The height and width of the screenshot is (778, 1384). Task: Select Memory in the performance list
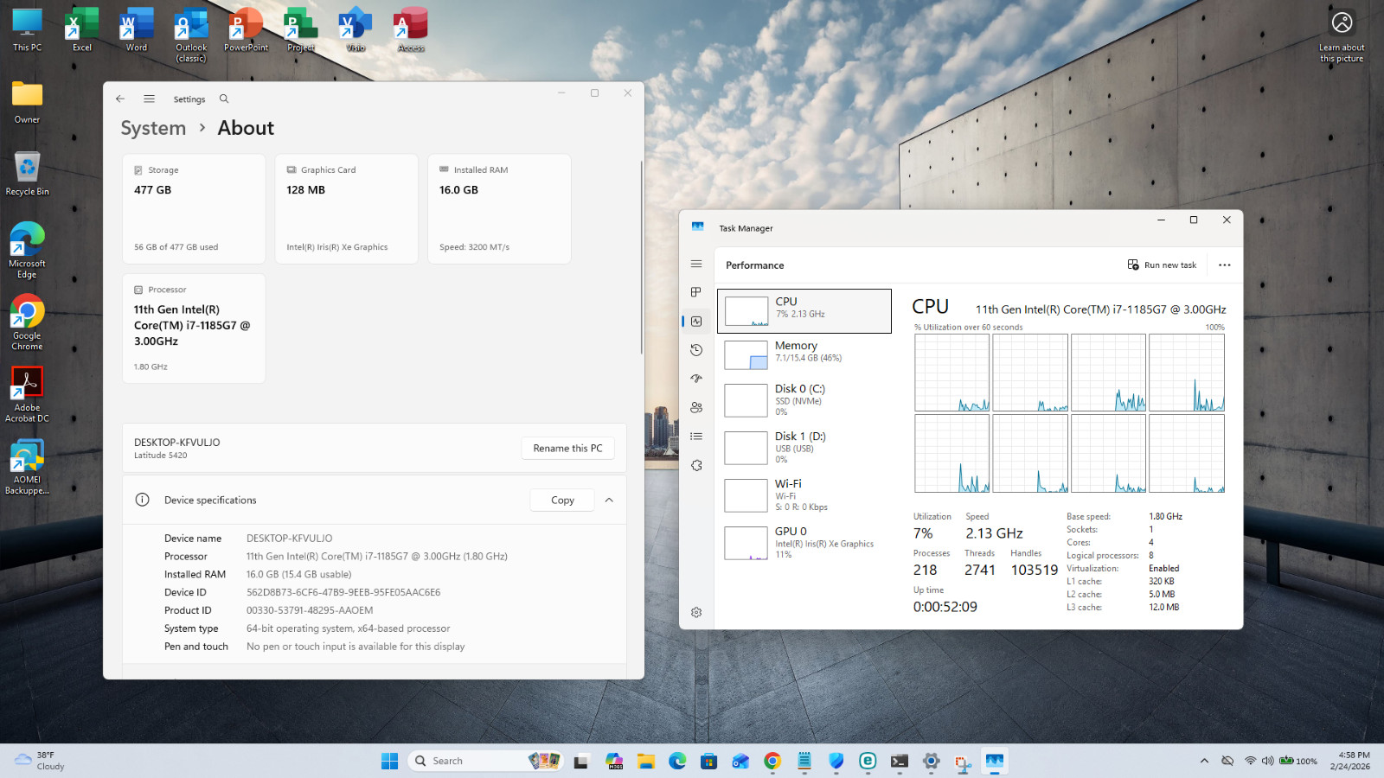[804, 354]
